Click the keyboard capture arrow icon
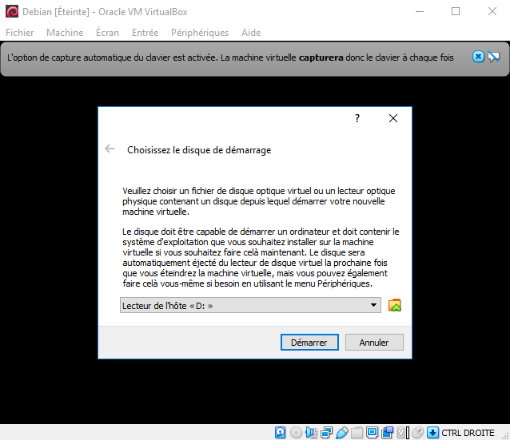Screen dimensions: 510x440 433,433
